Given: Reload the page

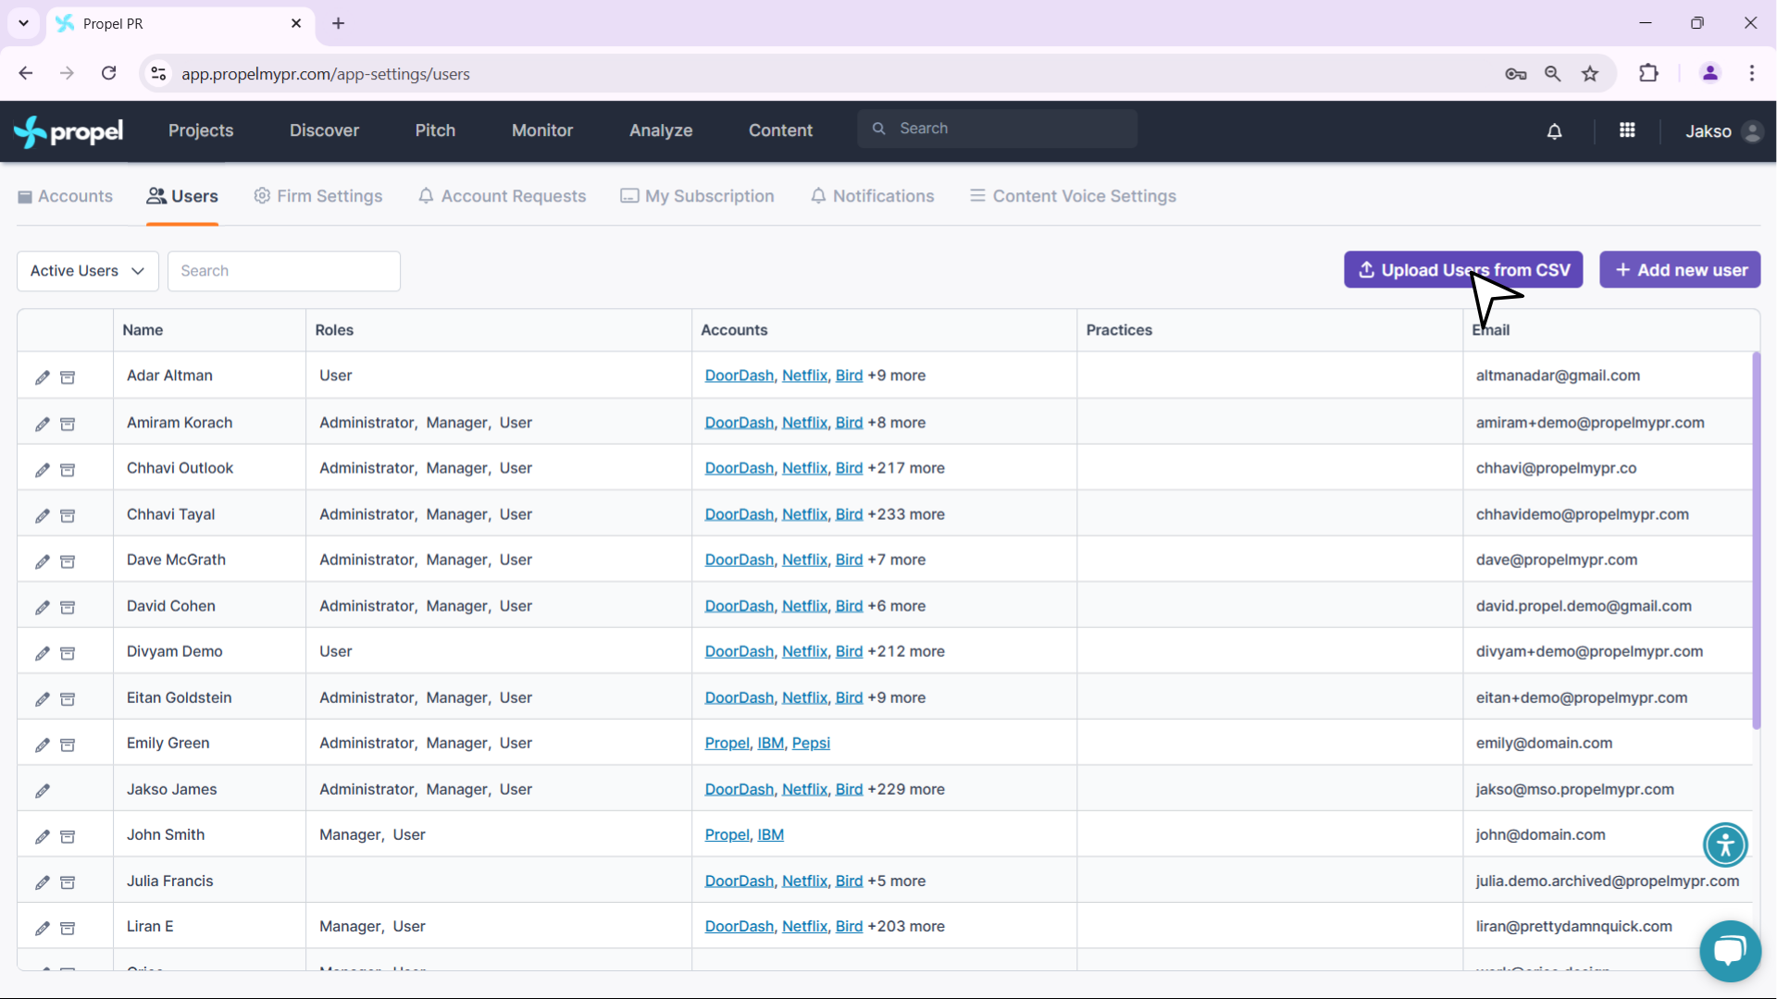Looking at the screenshot, I should [109, 73].
